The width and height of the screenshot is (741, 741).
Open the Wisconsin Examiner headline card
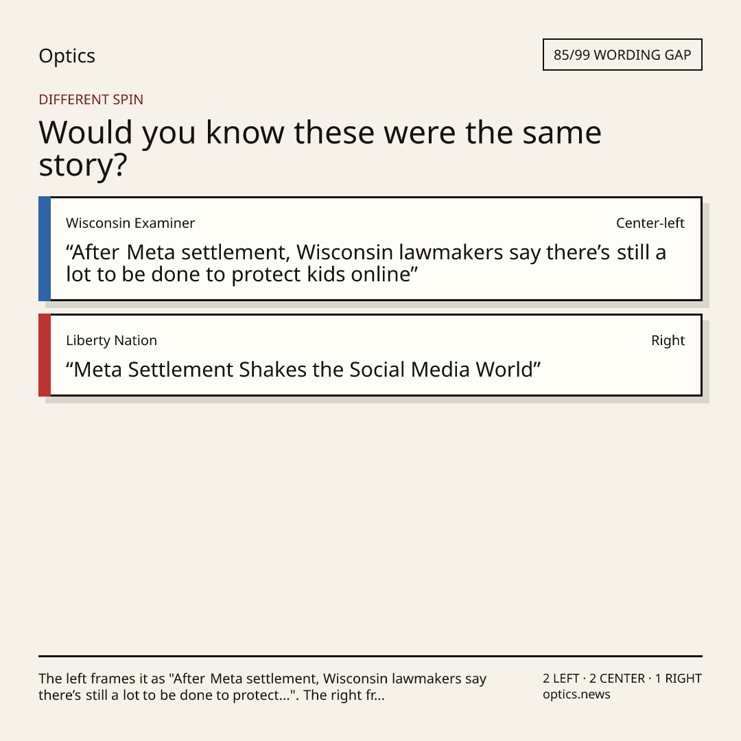point(370,248)
